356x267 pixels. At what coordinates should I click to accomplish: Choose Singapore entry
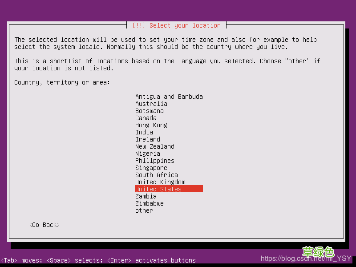pyautogui.click(x=151, y=168)
